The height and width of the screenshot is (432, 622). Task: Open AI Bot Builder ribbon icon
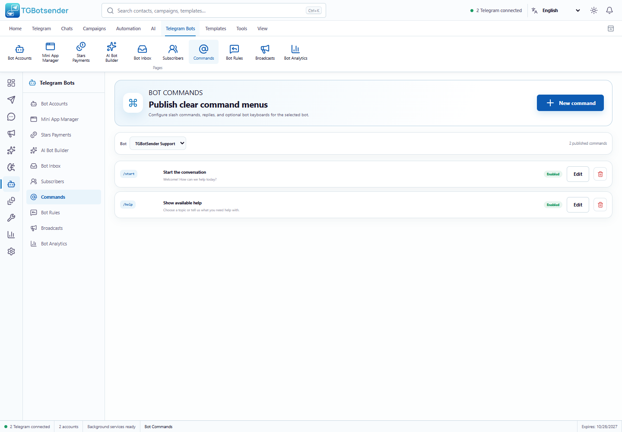pyautogui.click(x=112, y=52)
